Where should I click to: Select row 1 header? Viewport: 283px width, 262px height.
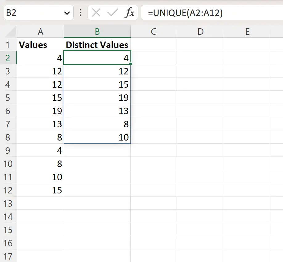pos(8,45)
